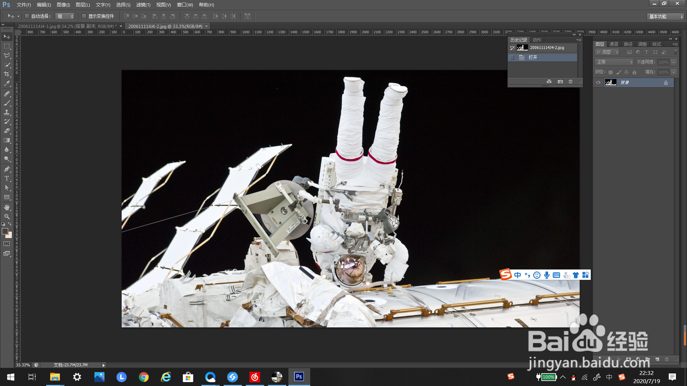Open the 滤镜(T) menu
This screenshot has width=687, height=386.
143,5
